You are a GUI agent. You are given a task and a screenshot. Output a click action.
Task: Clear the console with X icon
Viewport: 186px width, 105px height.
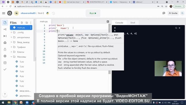(x=180, y=28)
